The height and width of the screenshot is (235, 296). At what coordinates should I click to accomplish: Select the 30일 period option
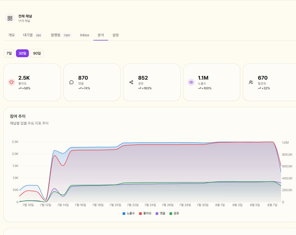[22, 53]
